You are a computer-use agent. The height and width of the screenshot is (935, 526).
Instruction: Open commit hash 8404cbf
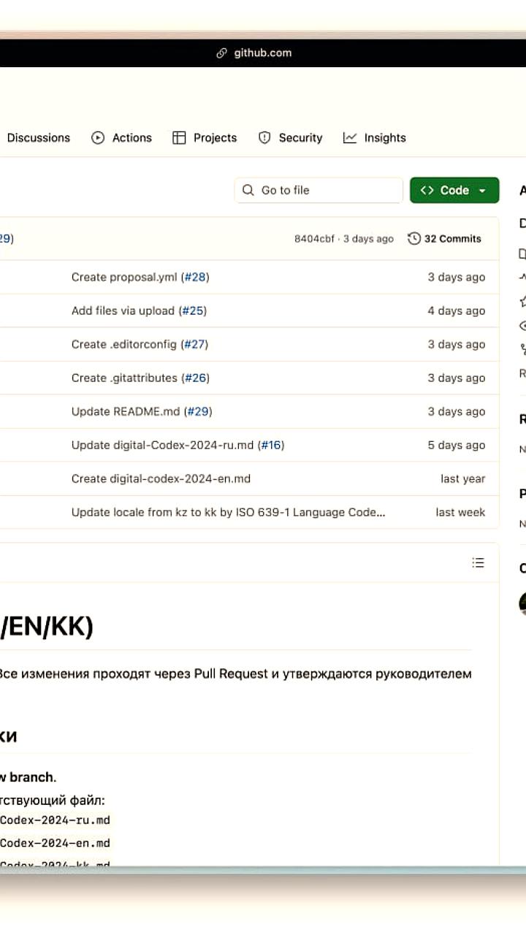pos(314,239)
